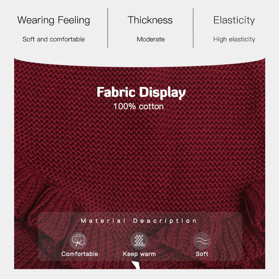This screenshot has height=279, width=279.
Task: Click the Fabric Display title
Action: 141,93
